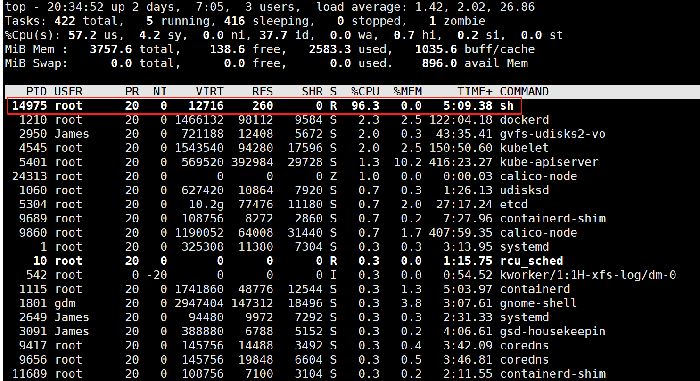Click containerd in the PID 1115 row
Screen dimensions: 700x381
[x=535, y=289]
